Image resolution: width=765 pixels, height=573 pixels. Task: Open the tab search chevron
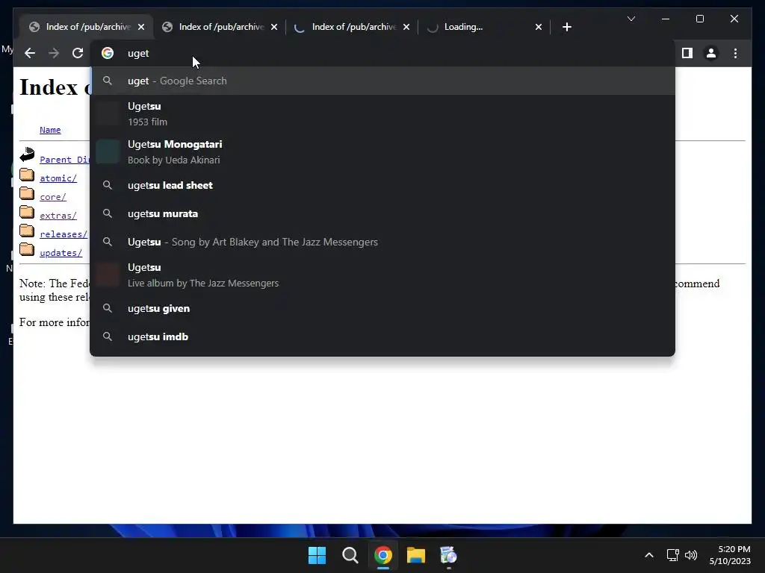coord(631,19)
